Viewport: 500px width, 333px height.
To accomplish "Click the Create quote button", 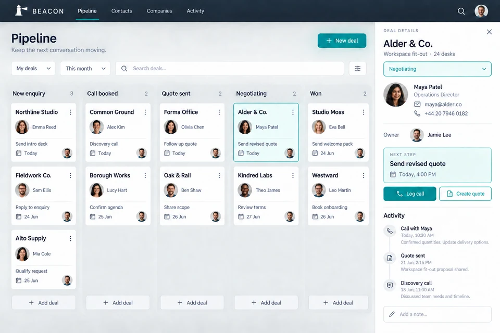I will point(465,194).
